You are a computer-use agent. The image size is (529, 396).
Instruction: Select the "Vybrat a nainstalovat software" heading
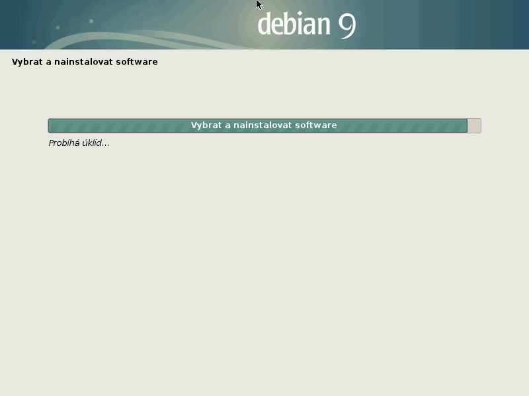point(84,61)
